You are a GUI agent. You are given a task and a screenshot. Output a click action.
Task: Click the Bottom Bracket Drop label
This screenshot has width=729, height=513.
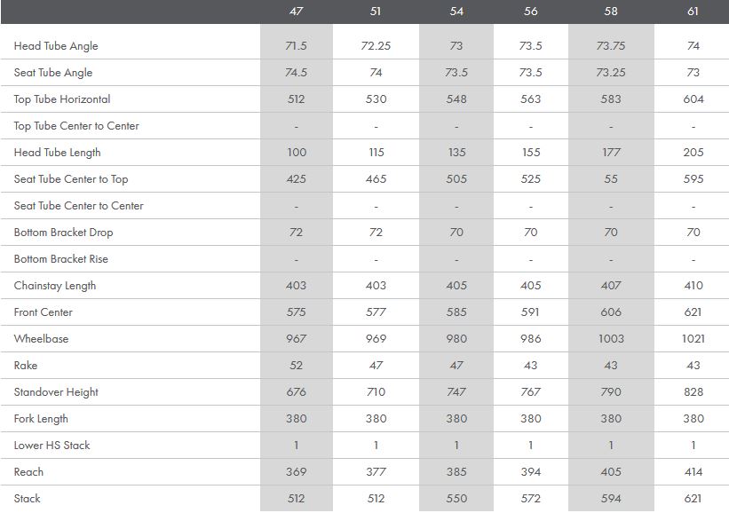point(63,233)
